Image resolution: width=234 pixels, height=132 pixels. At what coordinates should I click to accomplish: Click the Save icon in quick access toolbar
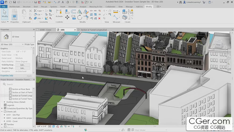click(14, 2)
